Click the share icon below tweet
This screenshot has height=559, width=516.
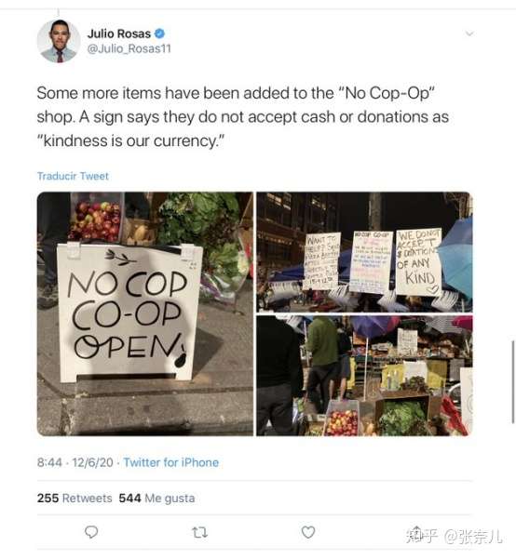coord(416,532)
